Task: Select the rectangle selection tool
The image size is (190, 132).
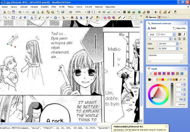Action: pos(5,18)
